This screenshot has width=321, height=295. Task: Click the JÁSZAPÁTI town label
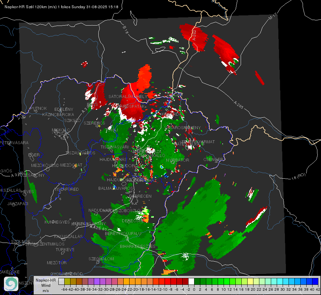tap(18, 204)
